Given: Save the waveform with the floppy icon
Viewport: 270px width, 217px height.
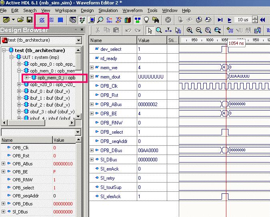Looking at the screenshot, I should 30,20.
